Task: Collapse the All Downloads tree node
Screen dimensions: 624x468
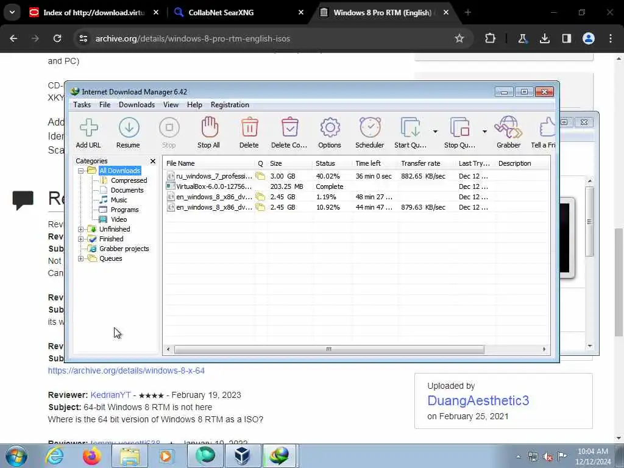Action: pos(81,171)
